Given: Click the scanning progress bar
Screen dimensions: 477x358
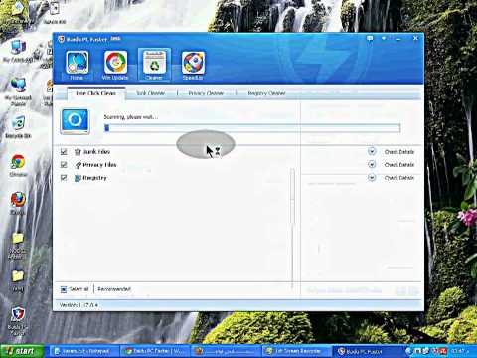Looking at the screenshot, I should 252,128.
